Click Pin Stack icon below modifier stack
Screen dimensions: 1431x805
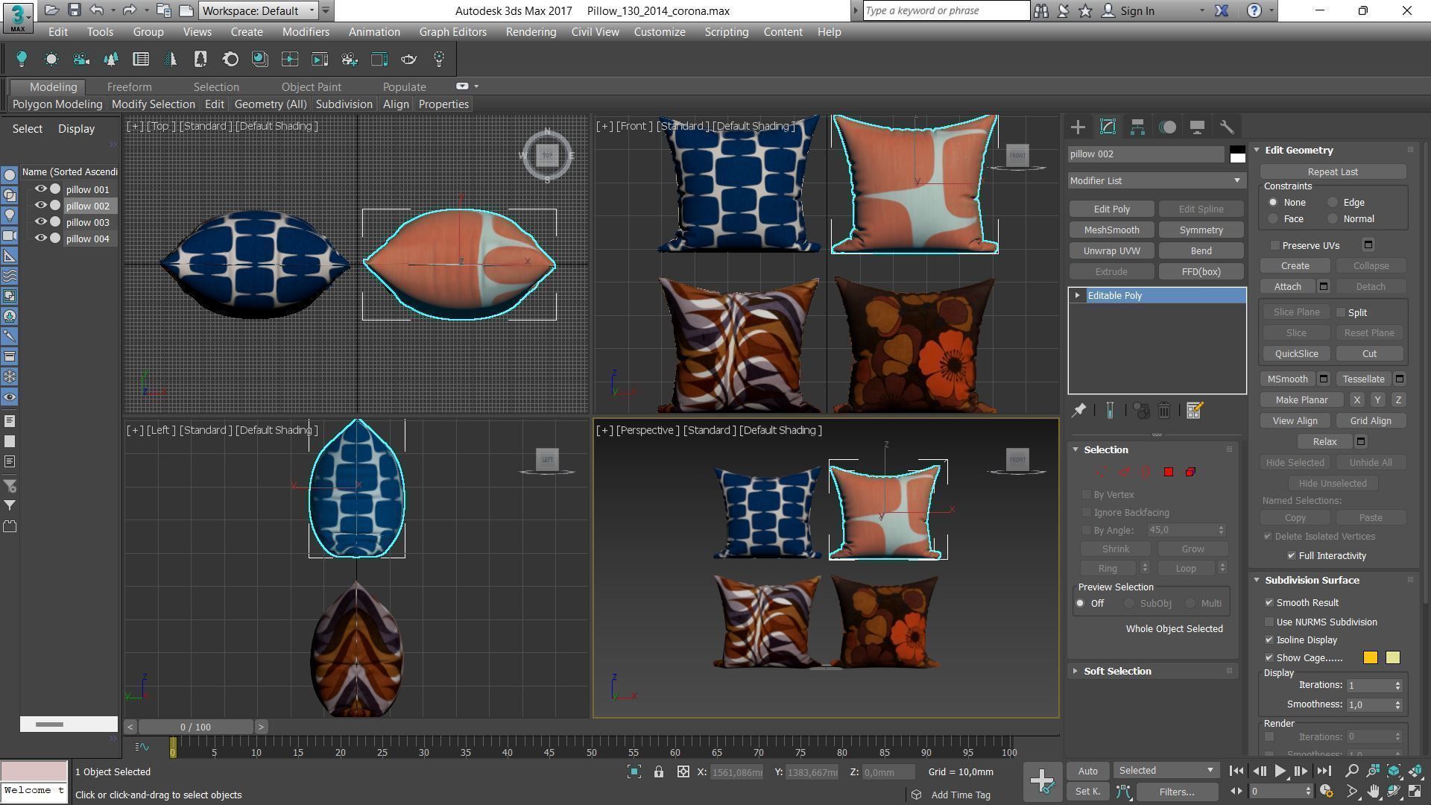[x=1078, y=411]
